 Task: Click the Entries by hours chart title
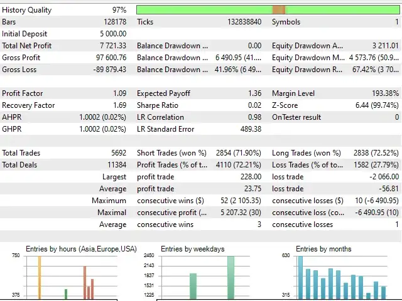click(x=81, y=249)
